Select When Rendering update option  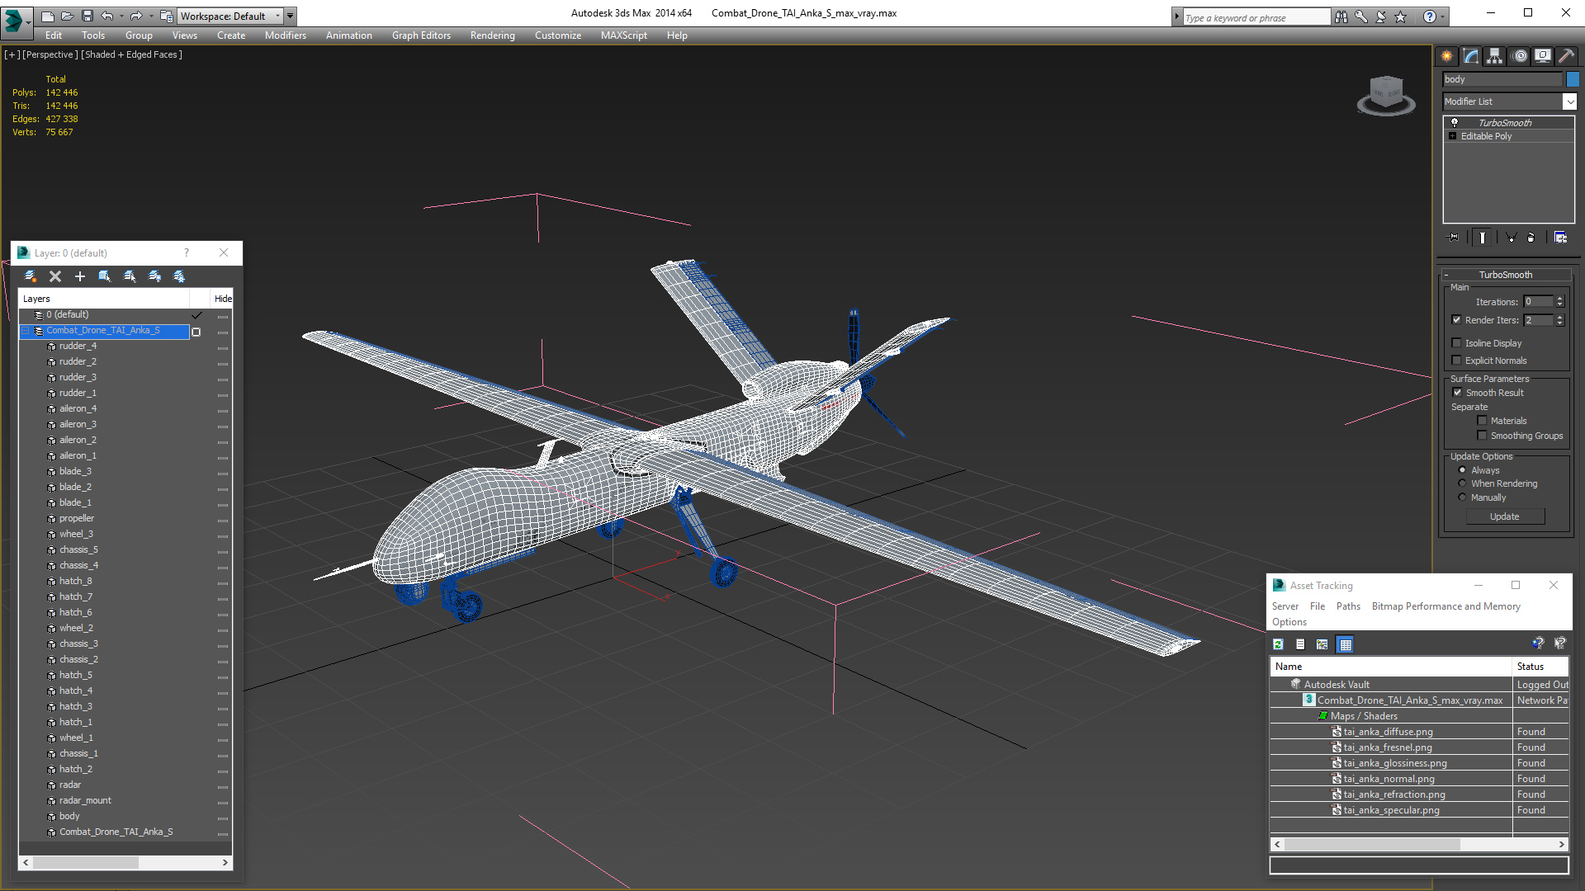[1463, 483]
